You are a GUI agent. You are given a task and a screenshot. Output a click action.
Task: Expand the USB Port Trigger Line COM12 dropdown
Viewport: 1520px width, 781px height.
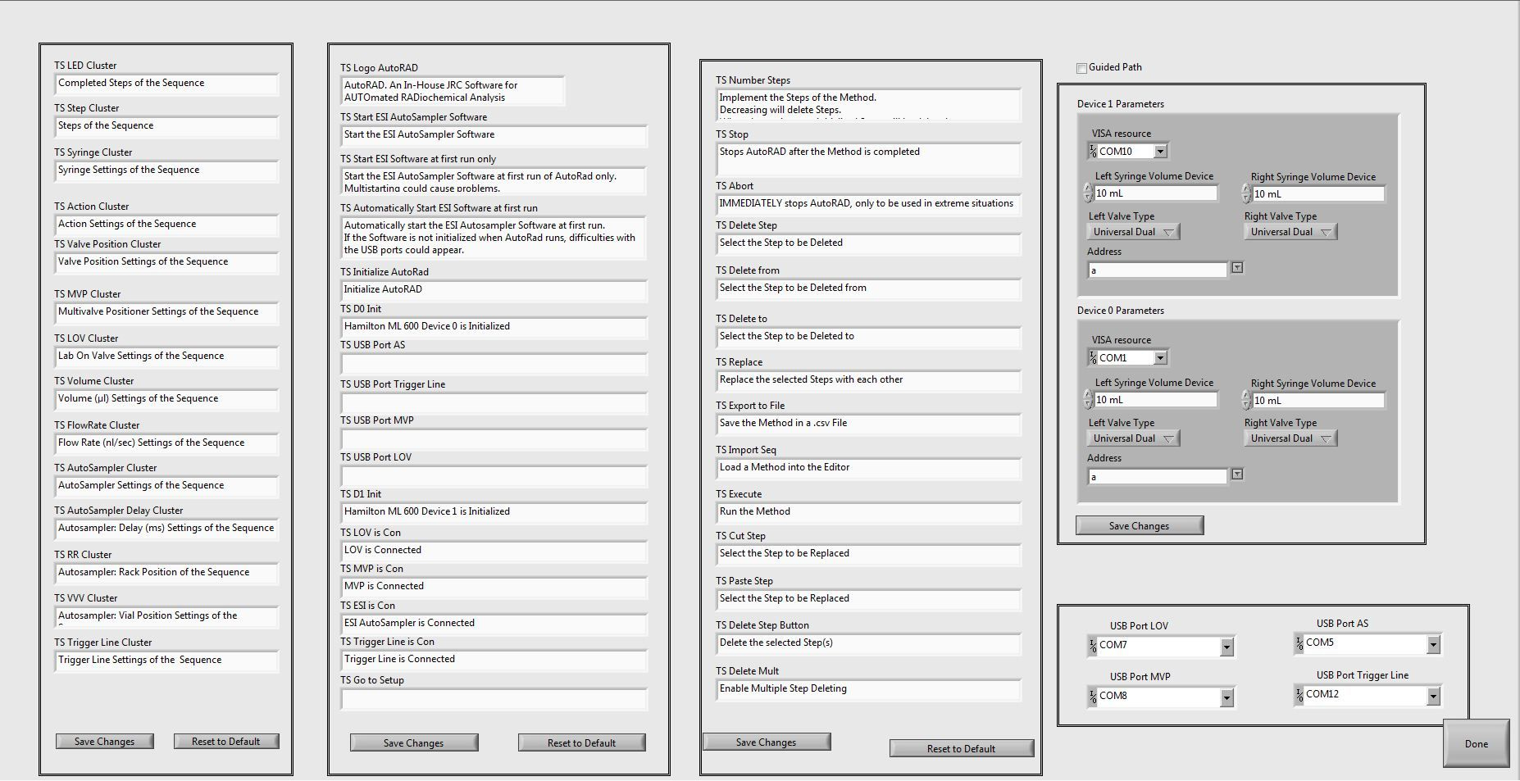coord(1433,696)
